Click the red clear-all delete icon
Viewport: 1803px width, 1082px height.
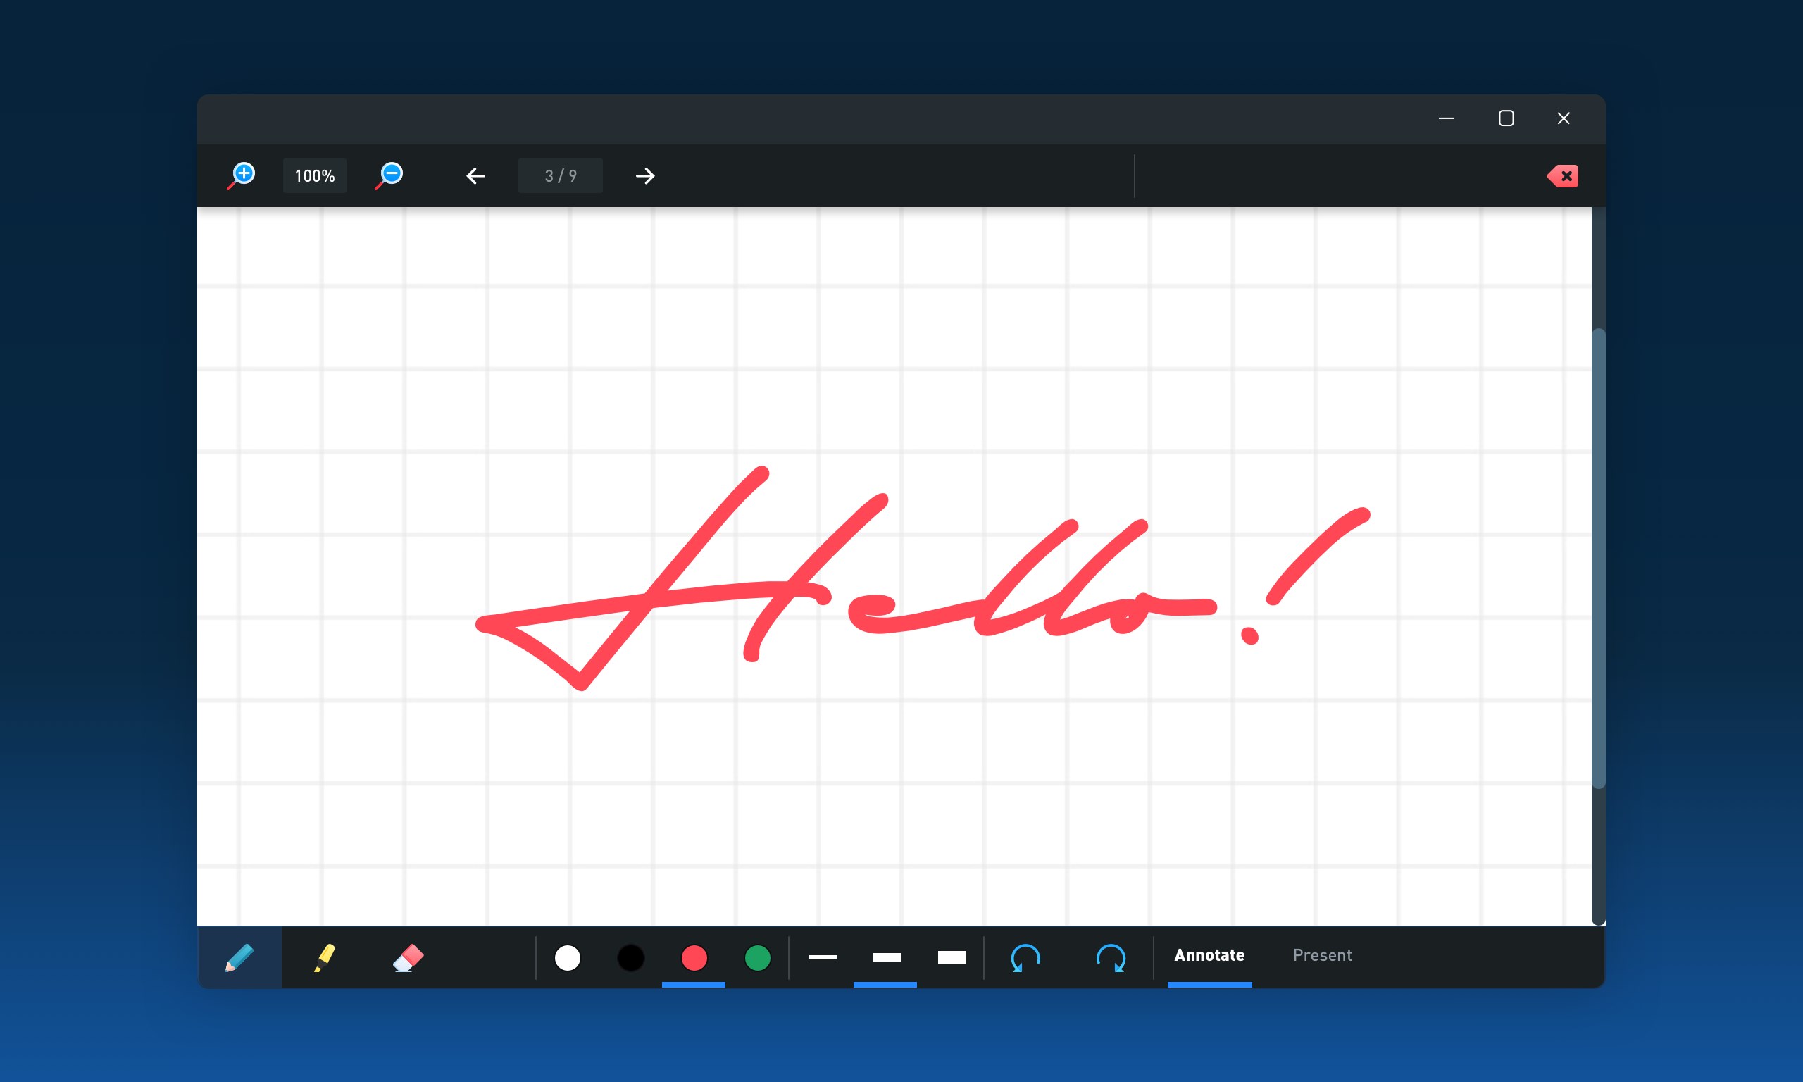tap(1563, 175)
